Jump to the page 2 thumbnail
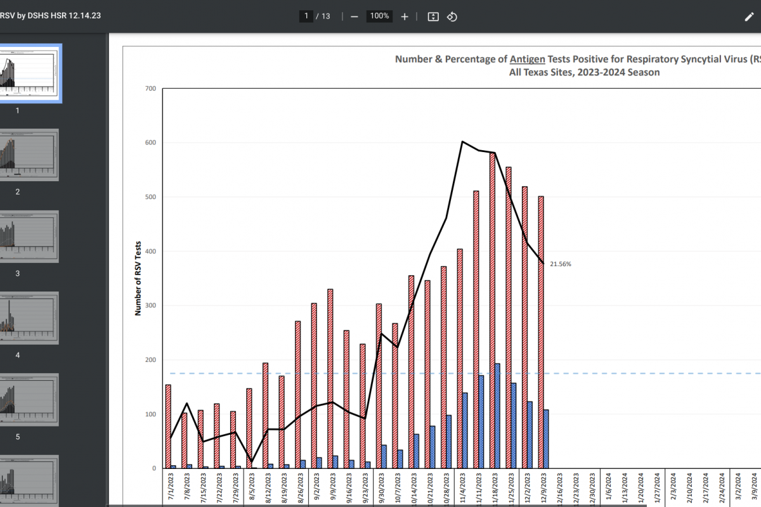 coord(30,155)
